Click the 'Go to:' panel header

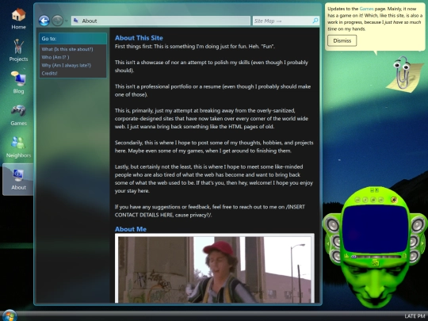[73, 39]
